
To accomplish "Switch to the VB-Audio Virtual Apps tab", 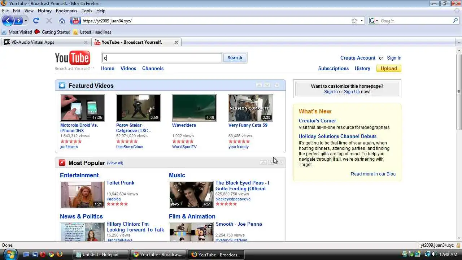I will click(45, 42).
